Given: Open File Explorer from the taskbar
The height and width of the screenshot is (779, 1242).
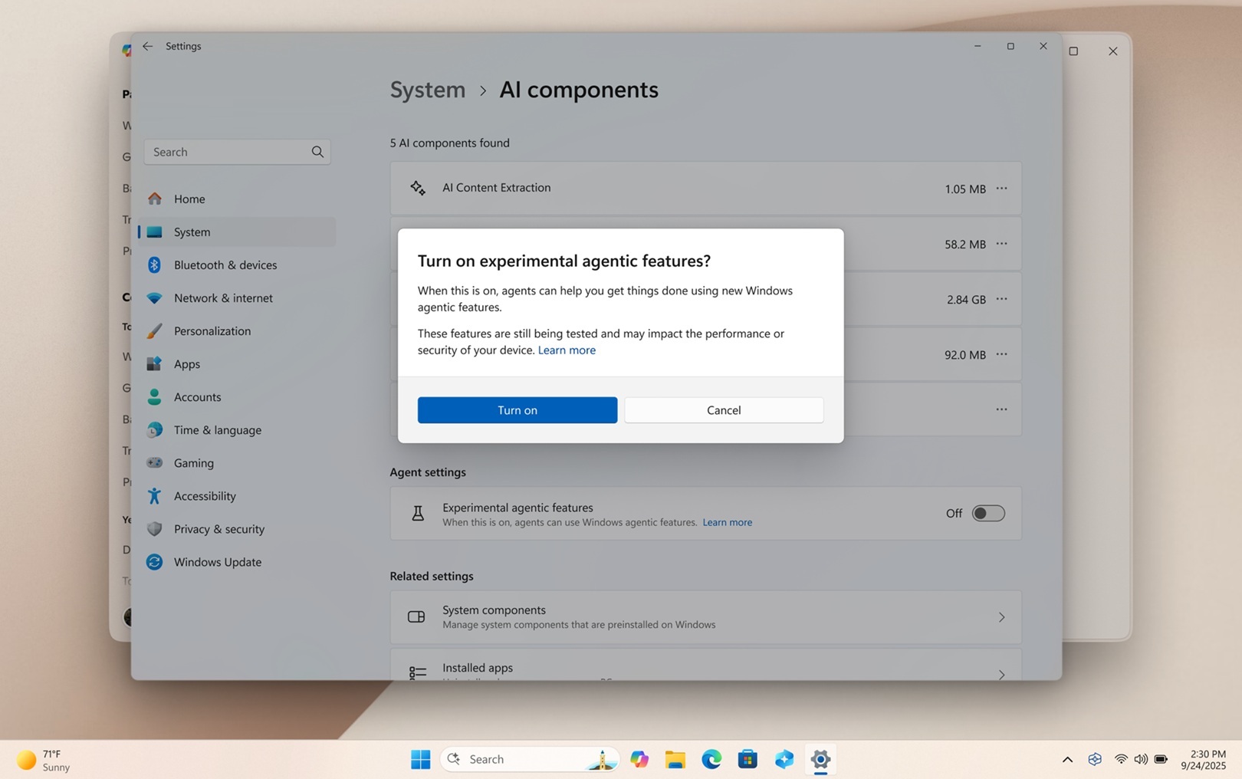Looking at the screenshot, I should pyautogui.click(x=675, y=758).
